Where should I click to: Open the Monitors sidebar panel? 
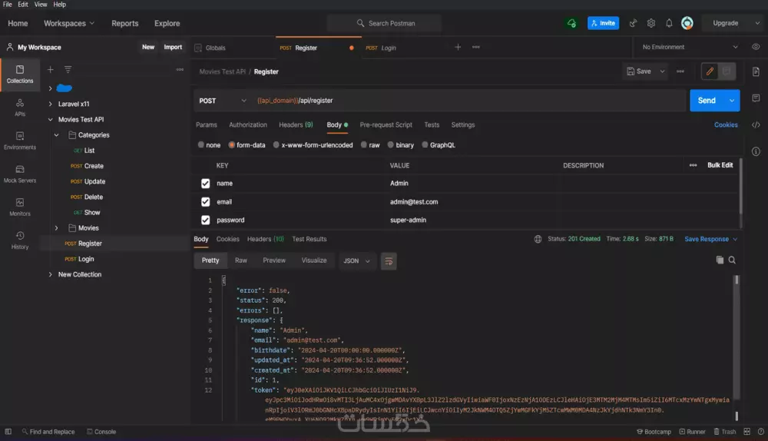tap(20, 207)
